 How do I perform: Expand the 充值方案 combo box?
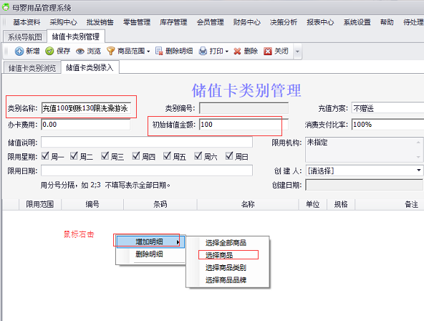point(387,108)
